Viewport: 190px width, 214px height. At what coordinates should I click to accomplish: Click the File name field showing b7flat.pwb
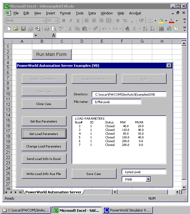point(116,102)
